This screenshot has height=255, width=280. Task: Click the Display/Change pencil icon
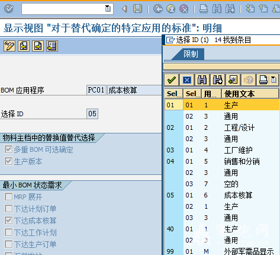[9, 46]
